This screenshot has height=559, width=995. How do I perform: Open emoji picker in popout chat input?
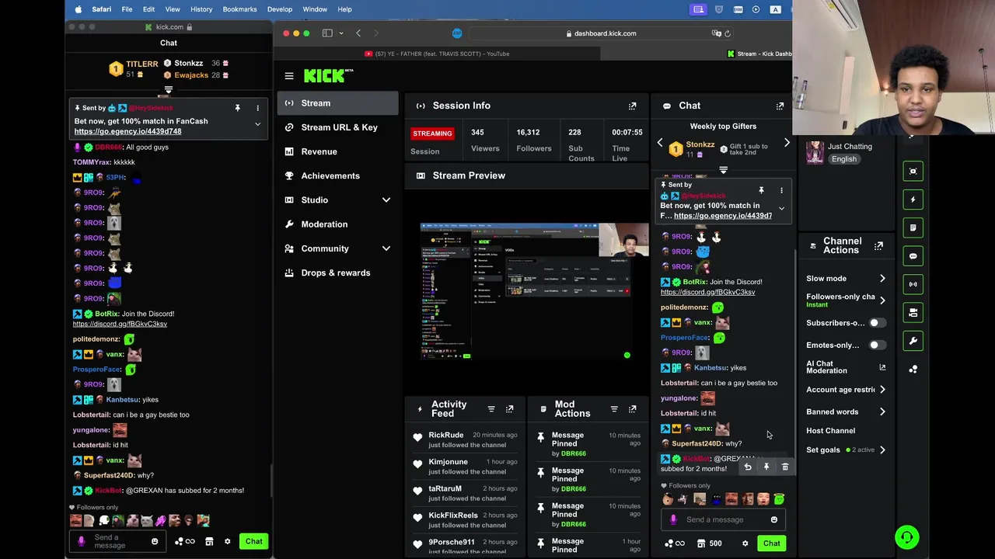(x=155, y=541)
